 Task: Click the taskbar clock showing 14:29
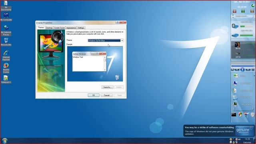coord(247,139)
